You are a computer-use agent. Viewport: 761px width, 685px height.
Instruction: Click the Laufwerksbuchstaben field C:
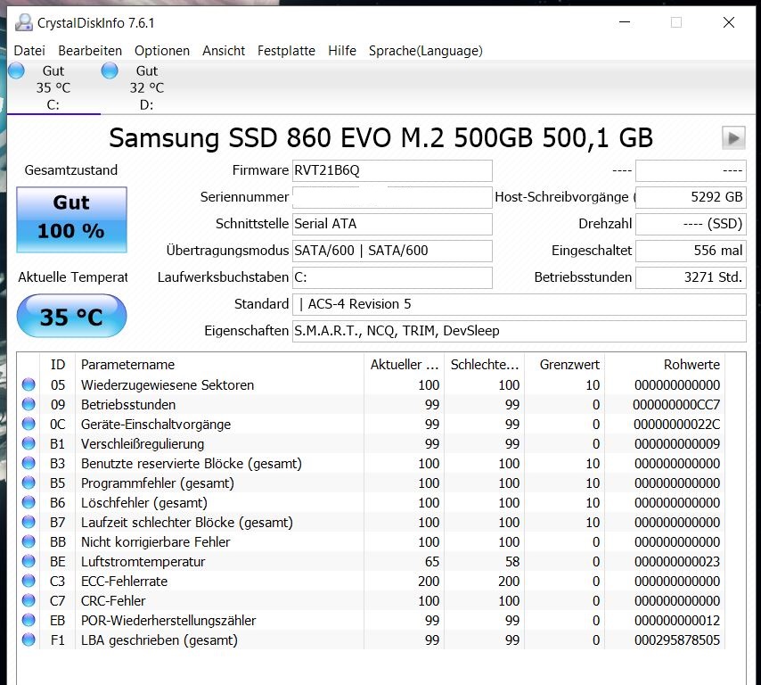pos(392,277)
